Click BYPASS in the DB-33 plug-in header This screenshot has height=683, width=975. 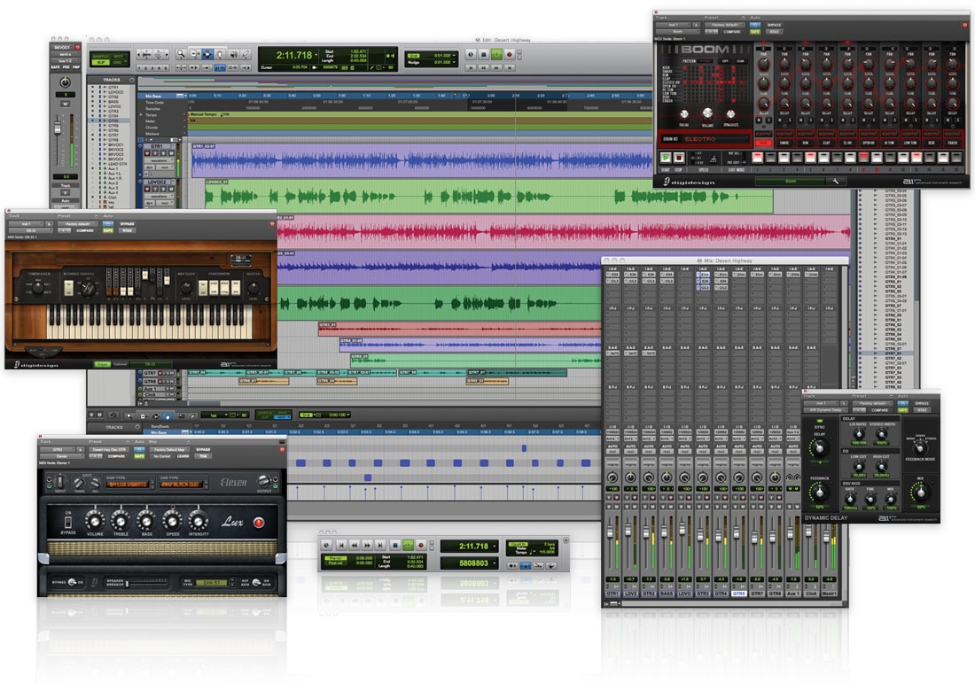[x=128, y=224]
